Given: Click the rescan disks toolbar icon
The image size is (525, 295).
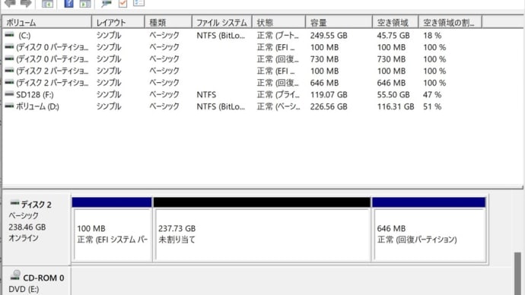Looking at the screenshot, I should tap(106, 4).
